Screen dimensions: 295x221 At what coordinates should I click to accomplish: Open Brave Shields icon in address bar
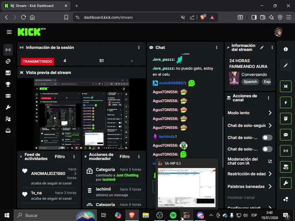(x=203, y=17)
